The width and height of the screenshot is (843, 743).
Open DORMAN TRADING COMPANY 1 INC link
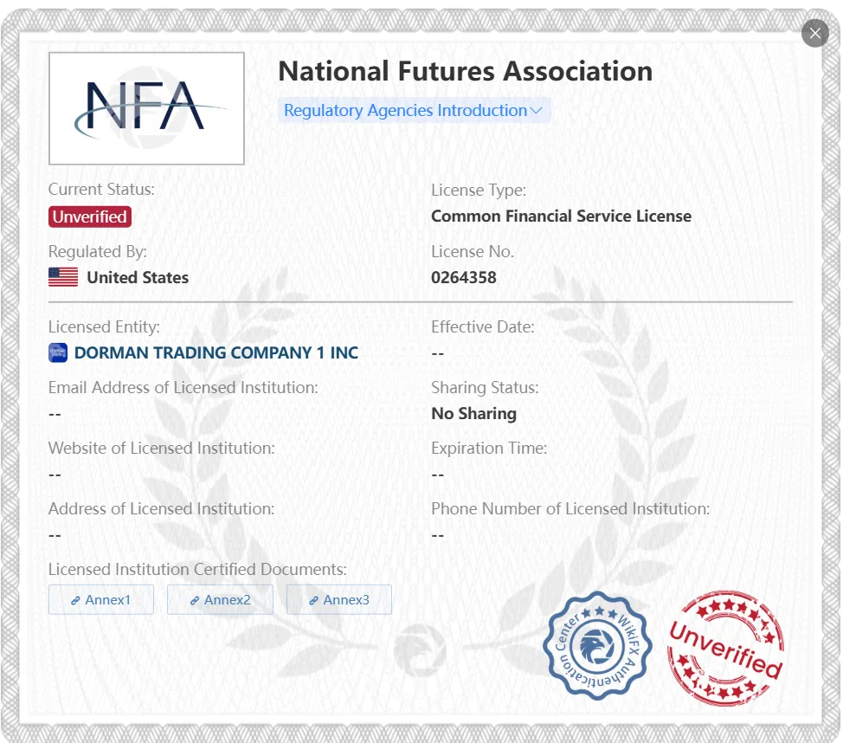(216, 353)
